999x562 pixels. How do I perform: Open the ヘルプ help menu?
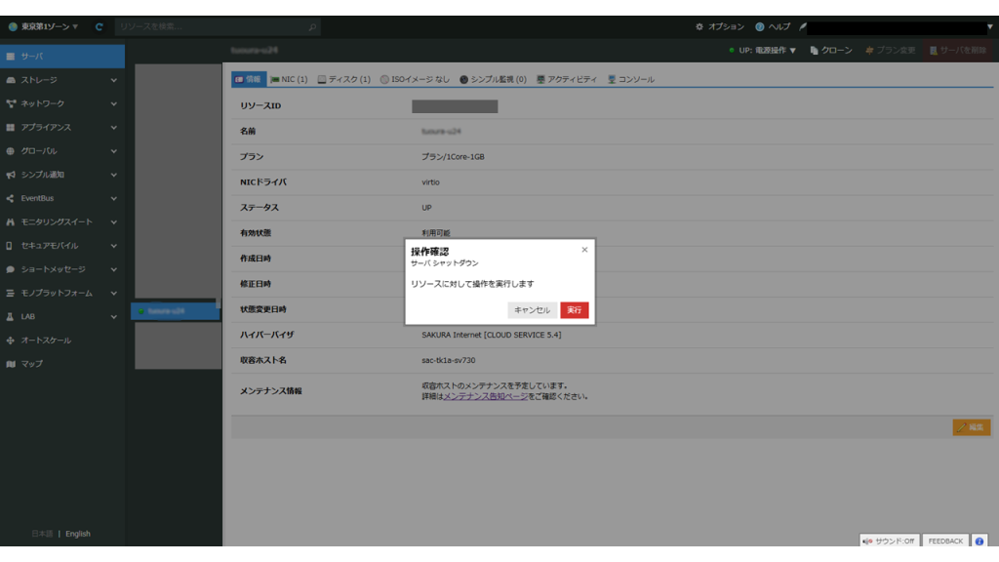coord(773,27)
